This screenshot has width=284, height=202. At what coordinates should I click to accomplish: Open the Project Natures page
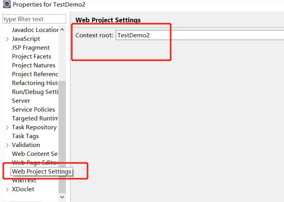pyautogui.click(x=33, y=65)
